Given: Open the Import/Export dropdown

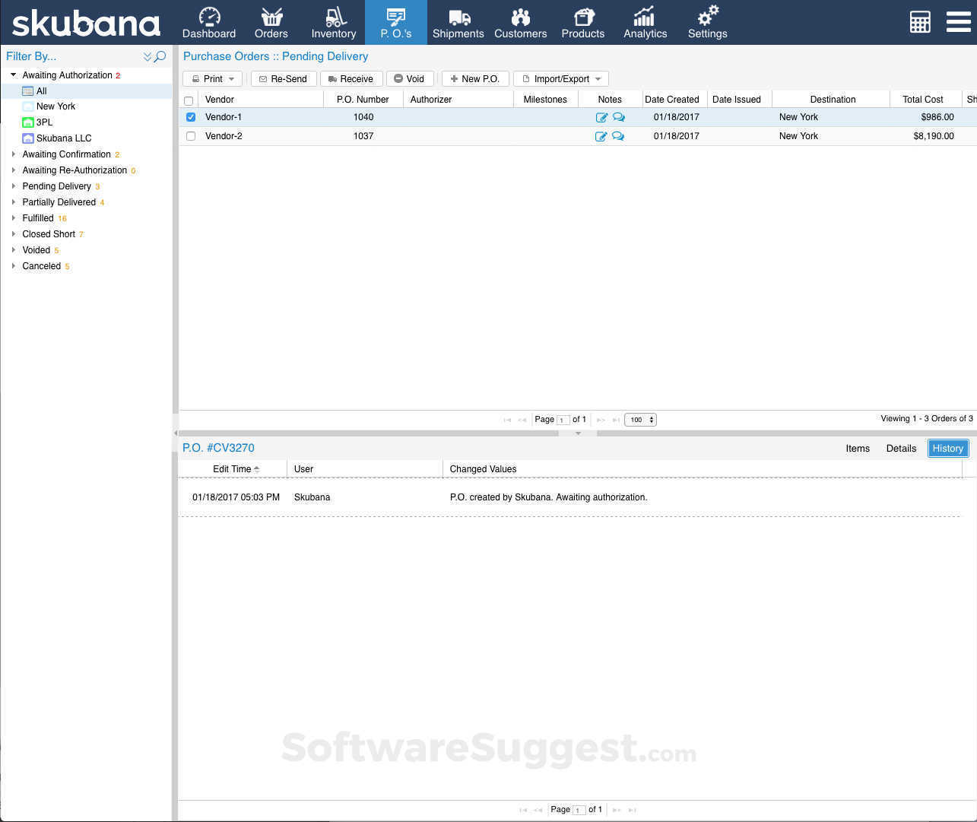Looking at the screenshot, I should pos(561,78).
